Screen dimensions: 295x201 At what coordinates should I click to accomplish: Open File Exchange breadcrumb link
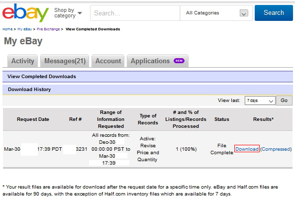pyautogui.click(x=48, y=29)
